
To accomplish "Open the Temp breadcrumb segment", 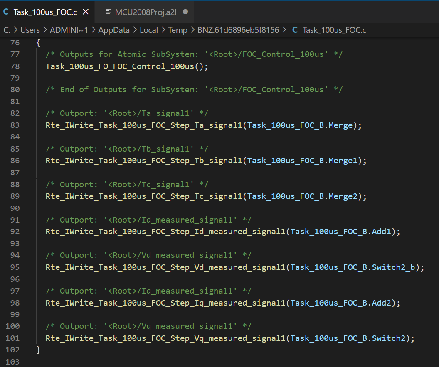I will pos(178,30).
